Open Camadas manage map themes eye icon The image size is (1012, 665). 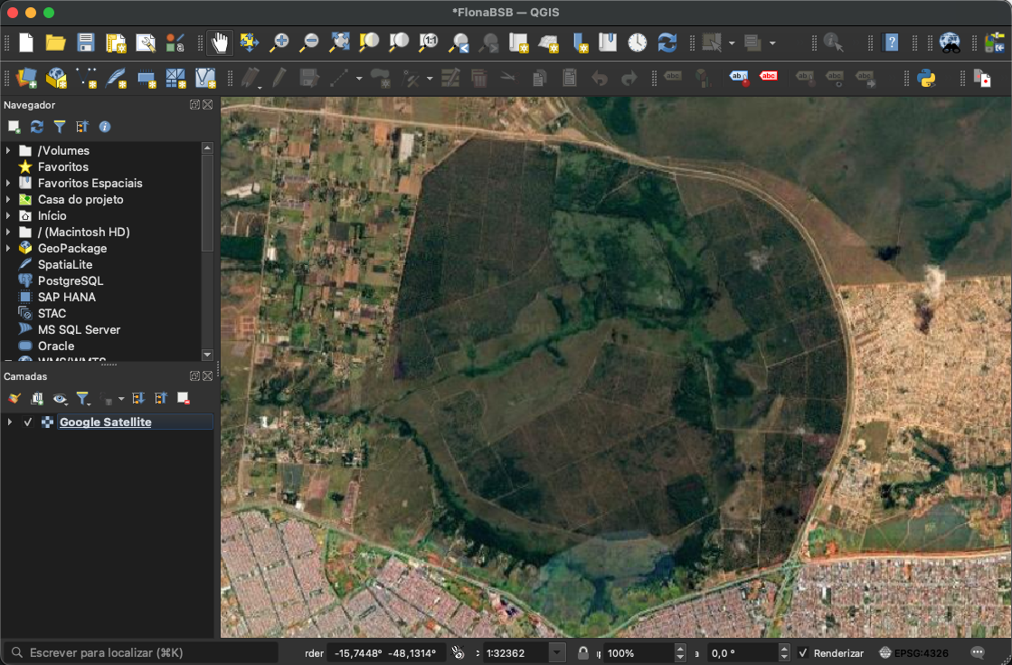(x=60, y=398)
